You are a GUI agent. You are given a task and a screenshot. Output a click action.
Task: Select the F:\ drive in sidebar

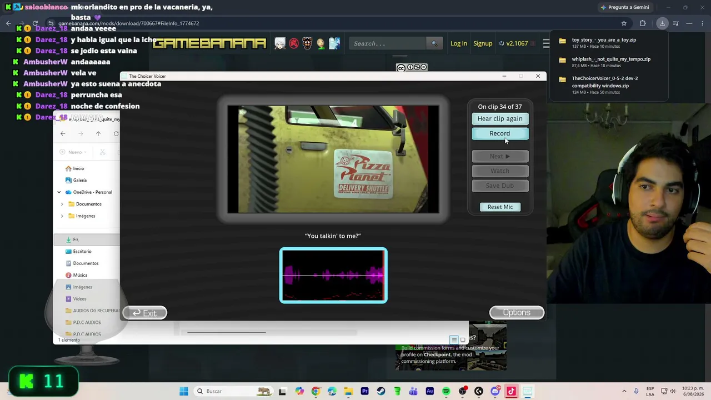point(87,239)
